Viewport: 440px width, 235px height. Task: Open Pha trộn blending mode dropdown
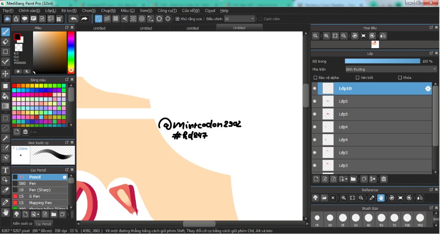(391, 69)
